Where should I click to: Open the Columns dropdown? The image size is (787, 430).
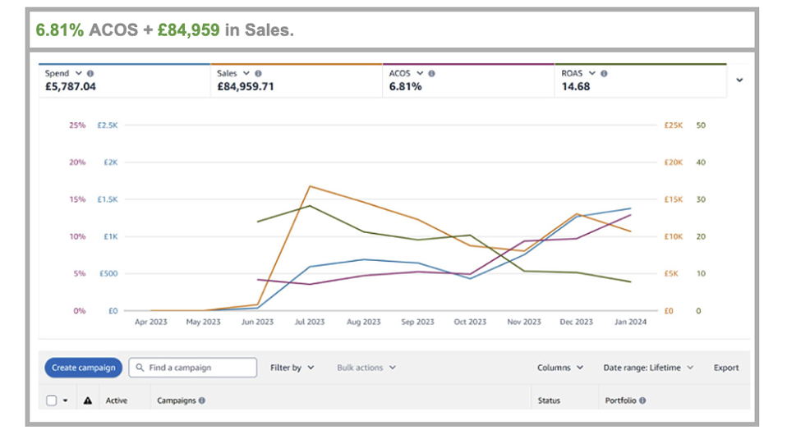560,368
